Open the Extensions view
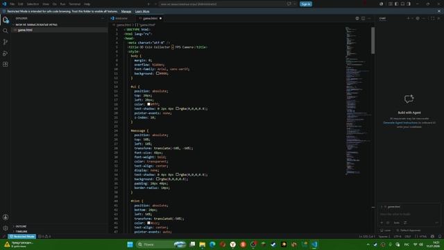The height and width of the screenshot is (250, 444). (x=6, y=65)
